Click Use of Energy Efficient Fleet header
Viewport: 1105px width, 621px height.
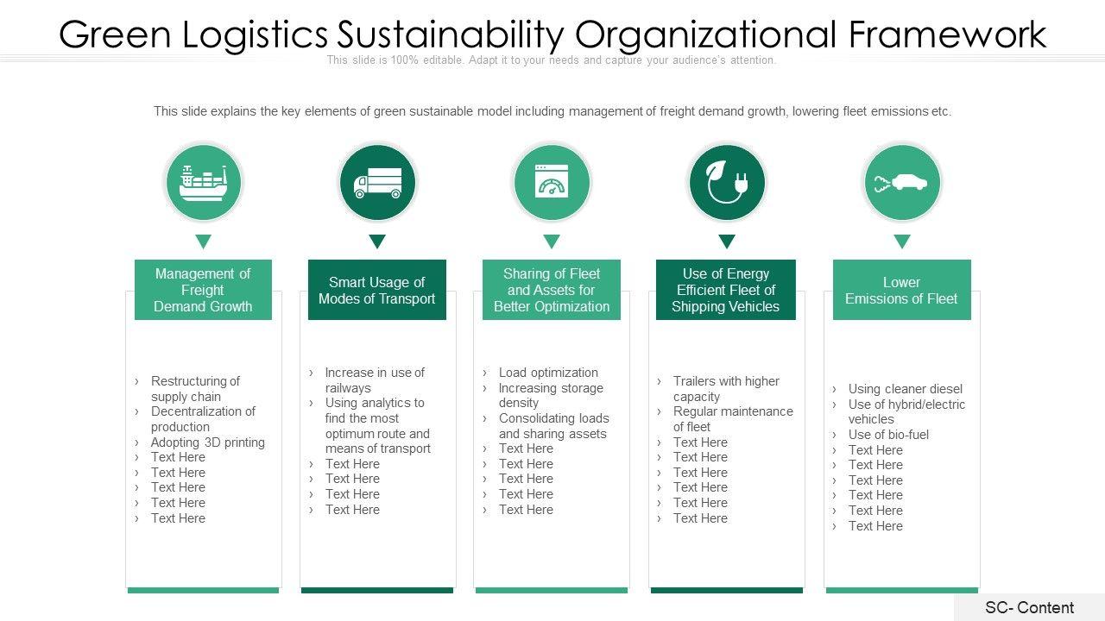pos(726,290)
